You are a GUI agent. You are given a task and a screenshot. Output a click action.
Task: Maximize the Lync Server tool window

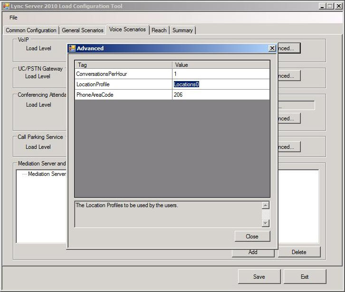click(x=330, y=6)
